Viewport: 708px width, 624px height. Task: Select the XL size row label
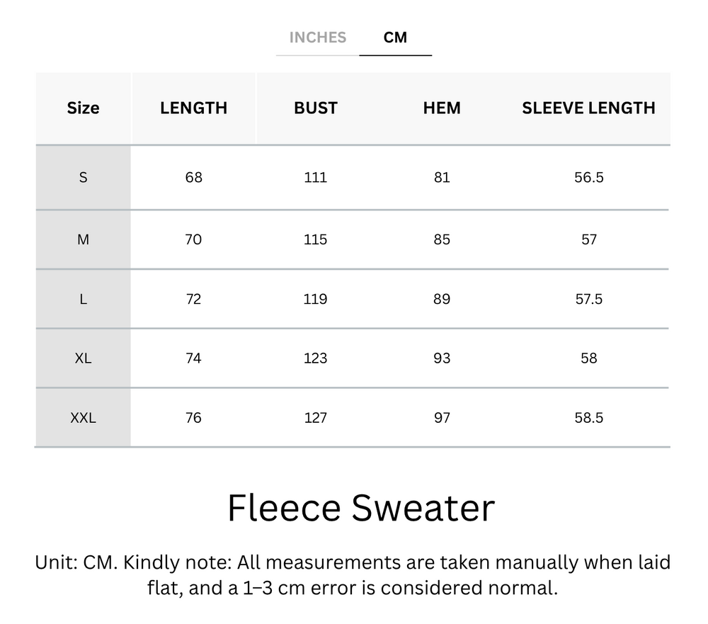pyautogui.click(x=83, y=358)
